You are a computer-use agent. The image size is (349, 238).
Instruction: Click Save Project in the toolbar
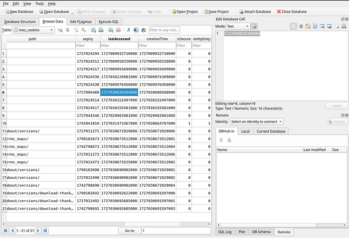[x=216, y=11]
